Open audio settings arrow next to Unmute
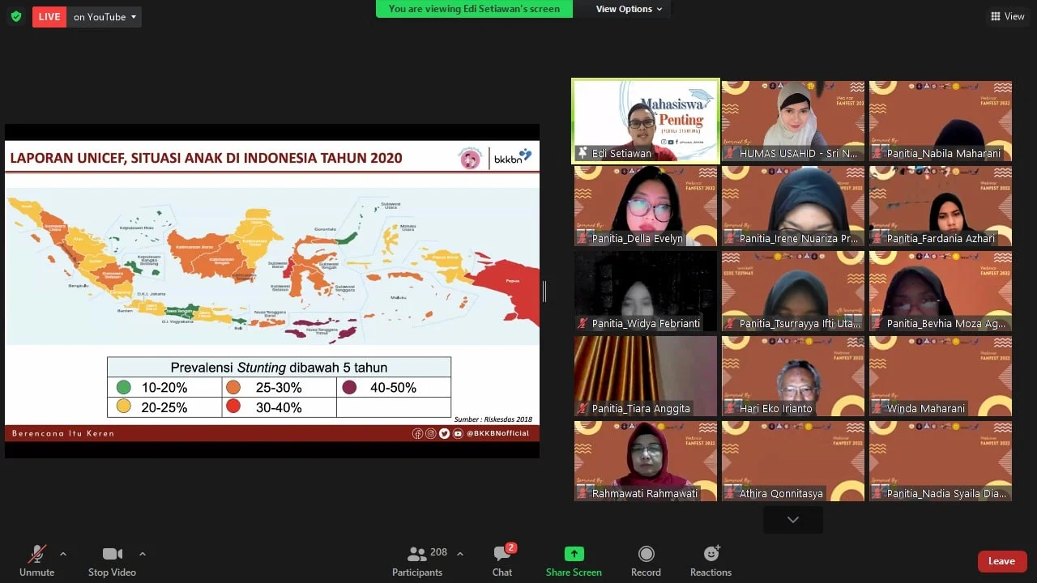1037x583 pixels. pos(63,554)
